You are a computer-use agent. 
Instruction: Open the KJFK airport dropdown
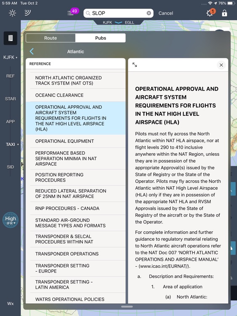[10, 57]
